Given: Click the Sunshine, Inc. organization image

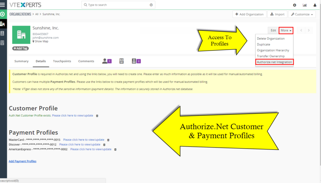Looking at the screenshot, I should (21, 35).
